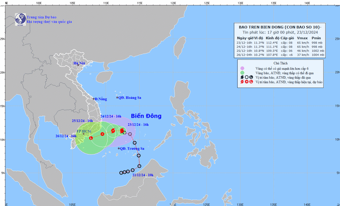Click legend text 'Vùng bão, ATNĐ, vùng thấp có thể đi qua'
Screen dimensions: 340x206
[284, 73]
